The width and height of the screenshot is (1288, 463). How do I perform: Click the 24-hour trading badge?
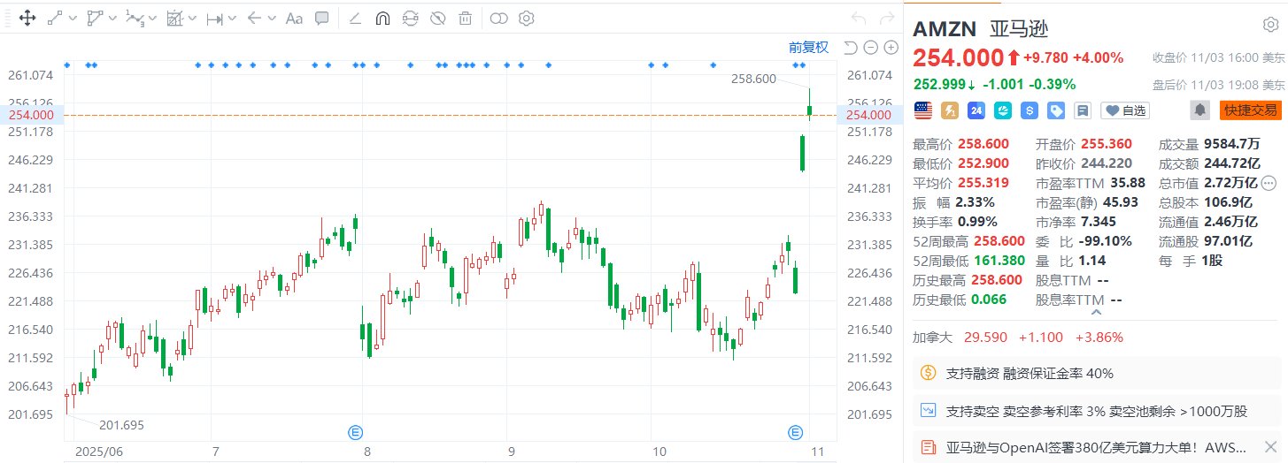tap(976, 110)
